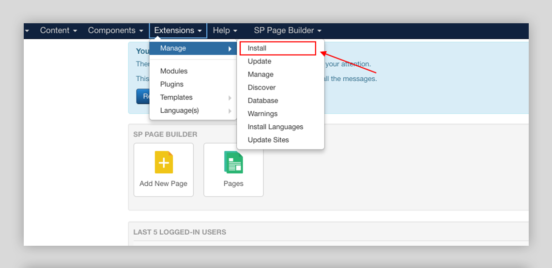Open the Content dropdown menu
Image resolution: width=552 pixels, height=268 pixels.
point(58,30)
